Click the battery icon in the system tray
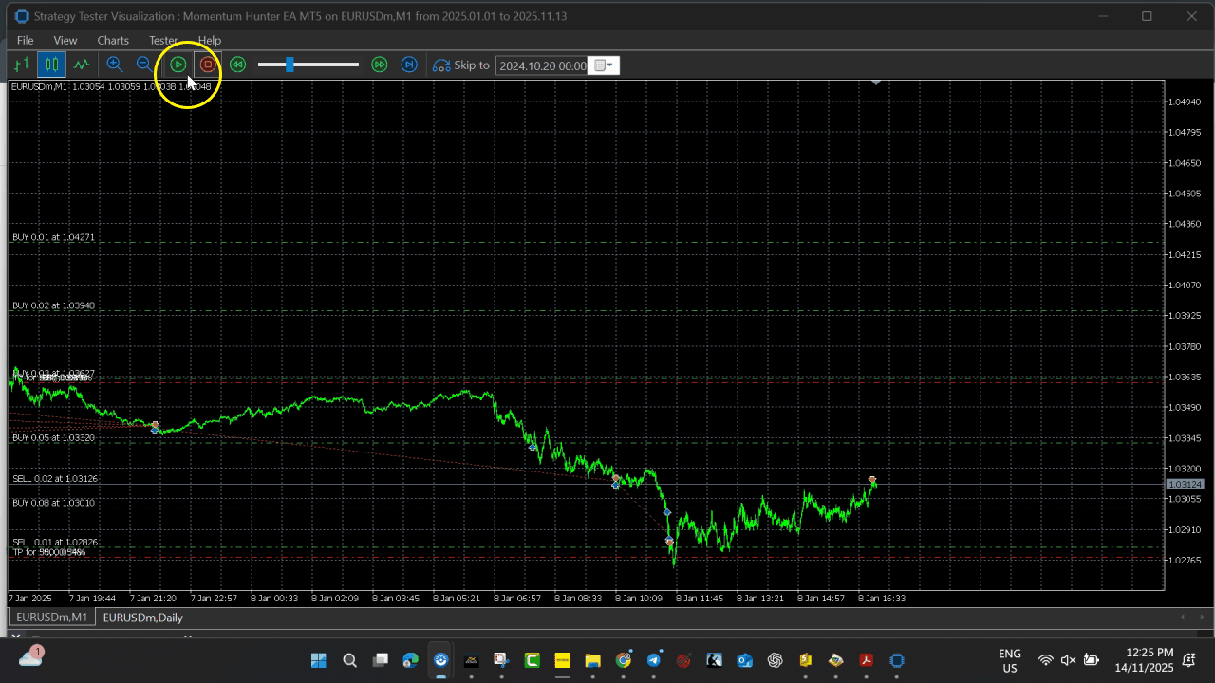Viewport: 1215px width, 683px height. (x=1092, y=660)
